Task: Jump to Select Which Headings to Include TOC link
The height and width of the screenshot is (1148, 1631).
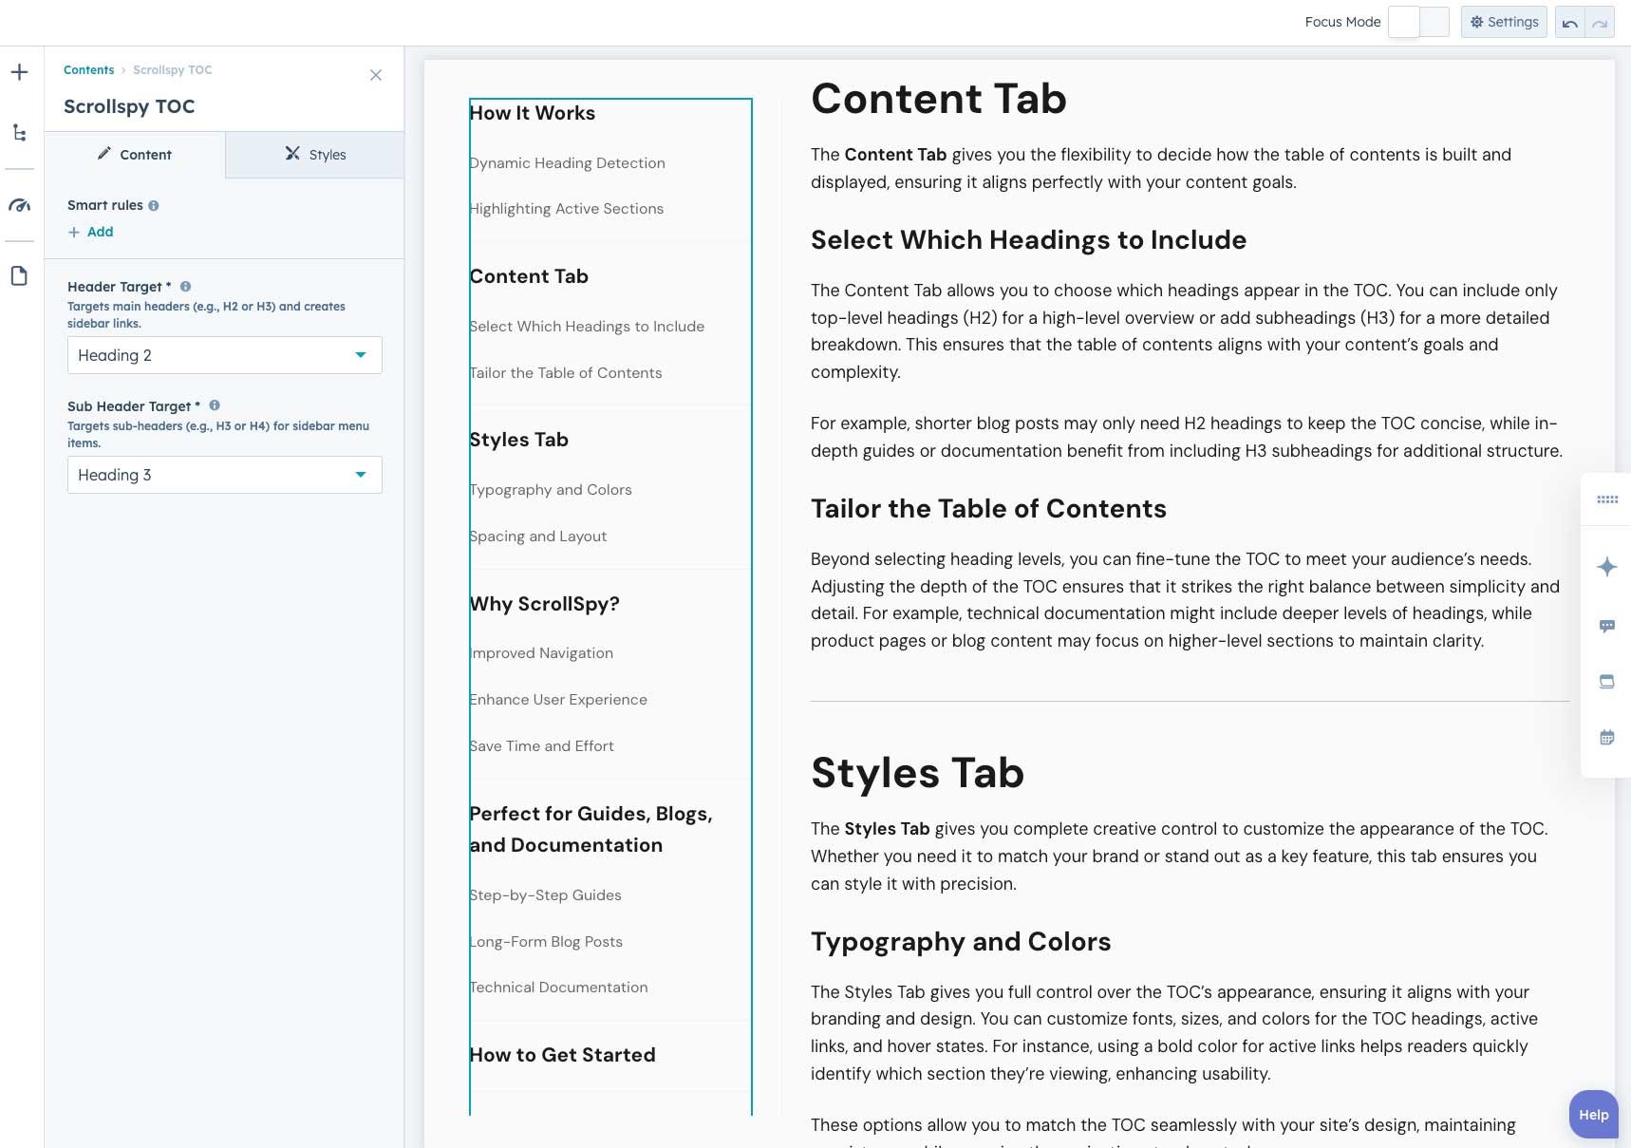Action: coord(587,327)
